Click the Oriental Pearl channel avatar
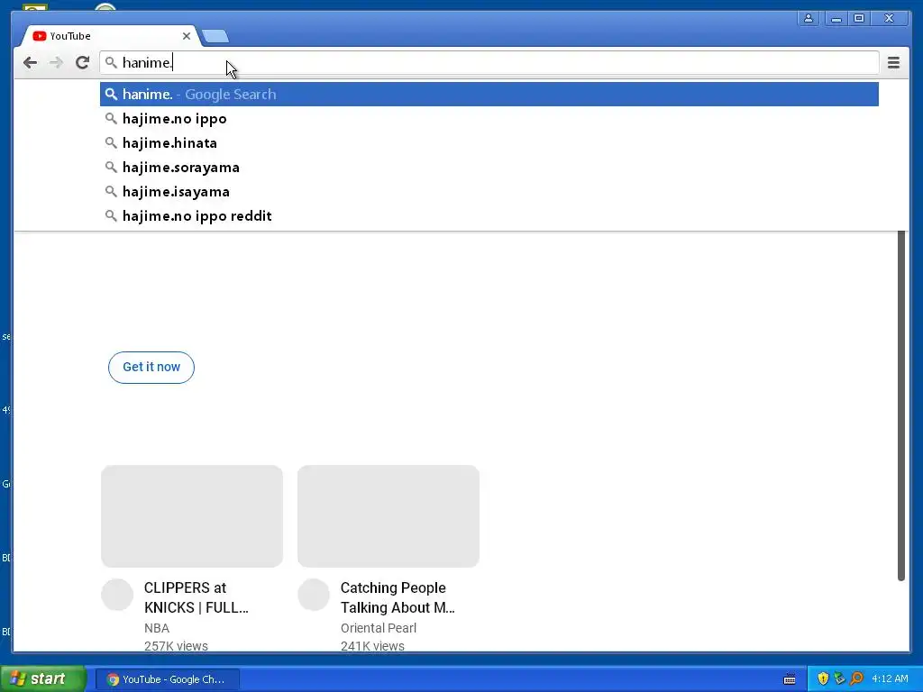Viewport: 923px width, 692px height. coord(314,595)
